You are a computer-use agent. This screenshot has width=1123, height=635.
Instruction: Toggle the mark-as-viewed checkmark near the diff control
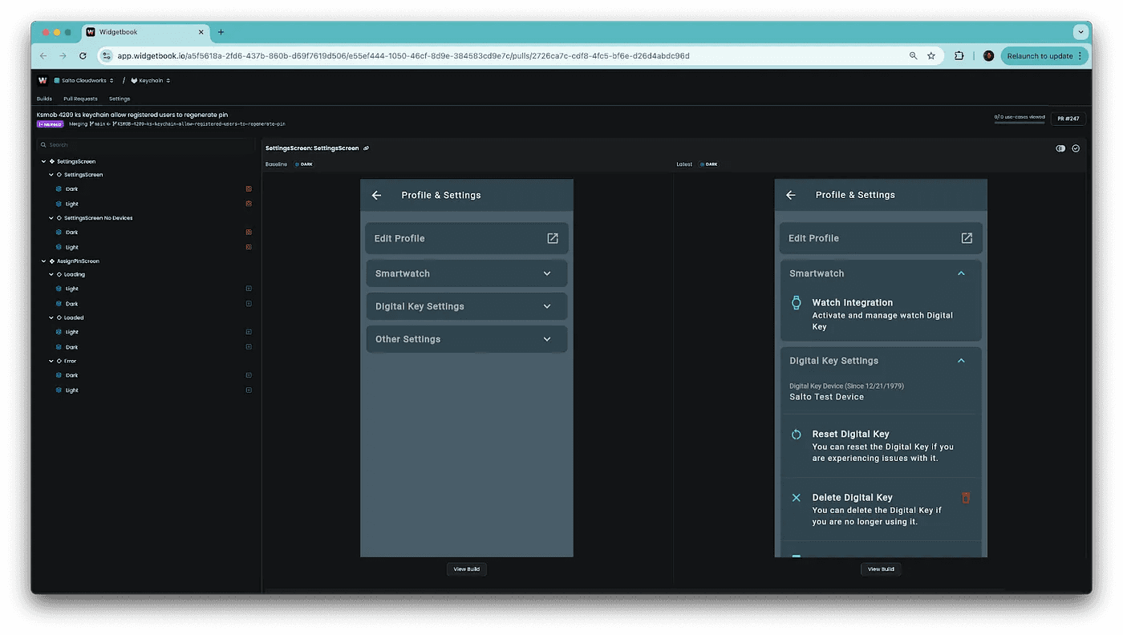(1076, 148)
